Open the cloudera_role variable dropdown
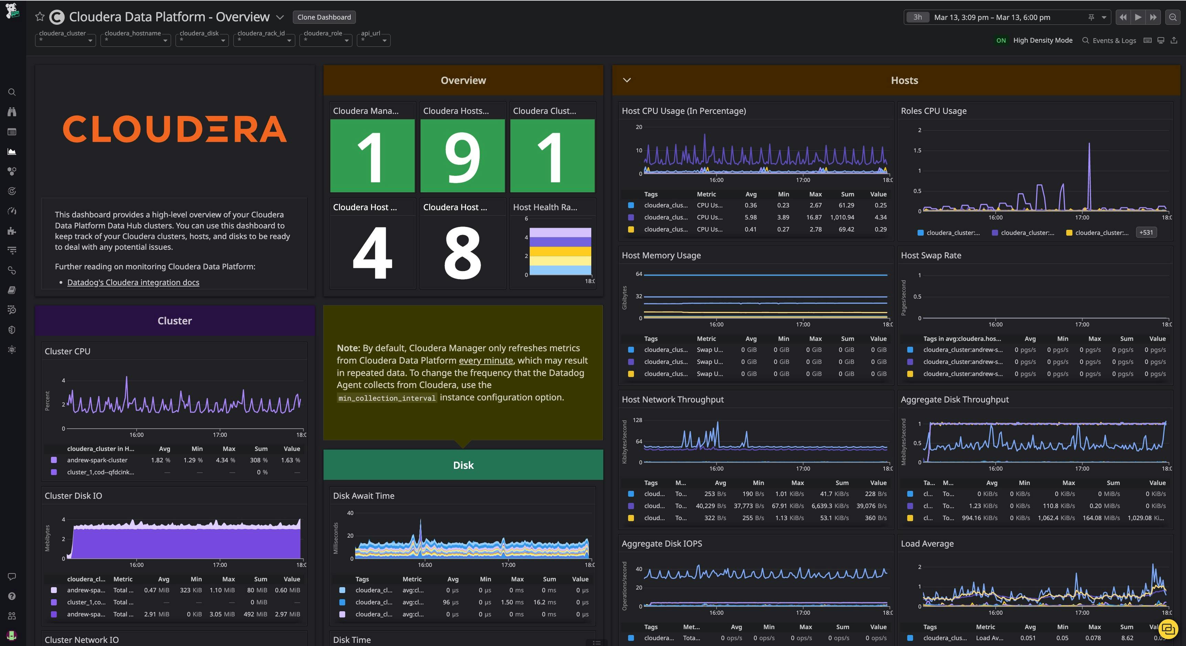Screen dimensions: 1186x646 pos(326,41)
